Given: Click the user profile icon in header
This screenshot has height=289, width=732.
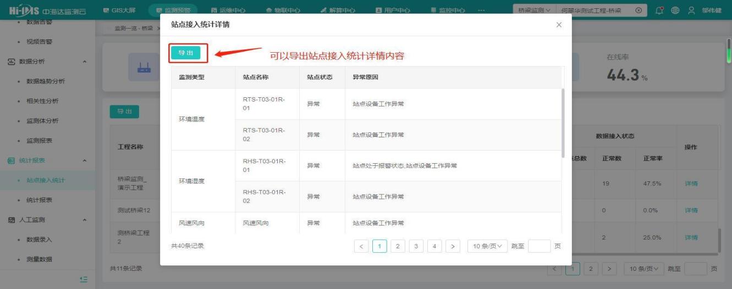Looking at the screenshot, I should 690,10.
